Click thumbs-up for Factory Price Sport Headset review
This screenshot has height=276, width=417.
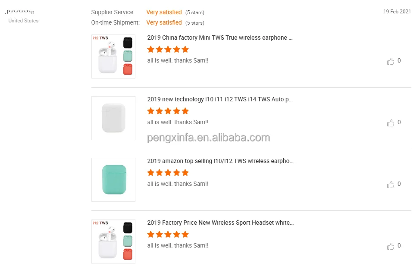click(391, 246)
